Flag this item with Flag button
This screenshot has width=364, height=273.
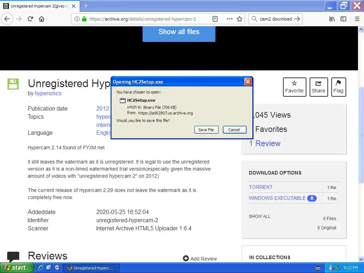click(338, 87)
